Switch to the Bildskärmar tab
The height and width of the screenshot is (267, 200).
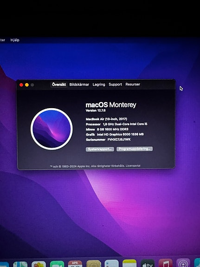pos(79,85)
